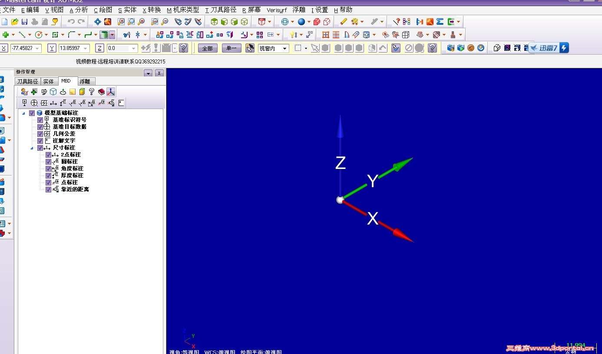Toggle the 角度标注 checkbox

(x=48, y=169)
